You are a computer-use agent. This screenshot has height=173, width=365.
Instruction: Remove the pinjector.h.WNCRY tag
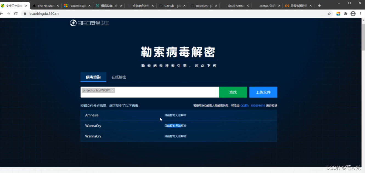tap(113, 90)
